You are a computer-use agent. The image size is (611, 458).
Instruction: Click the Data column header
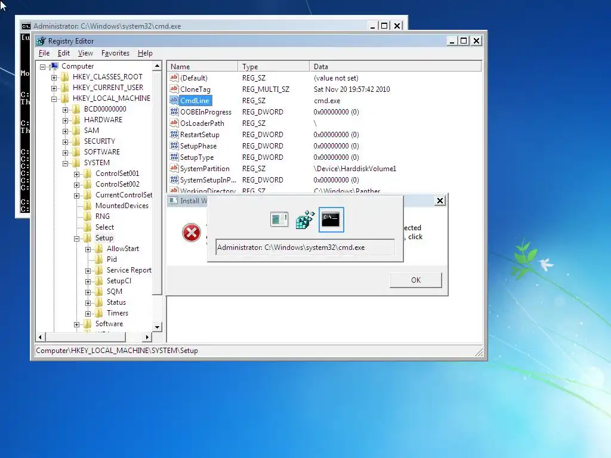[396, 67]
